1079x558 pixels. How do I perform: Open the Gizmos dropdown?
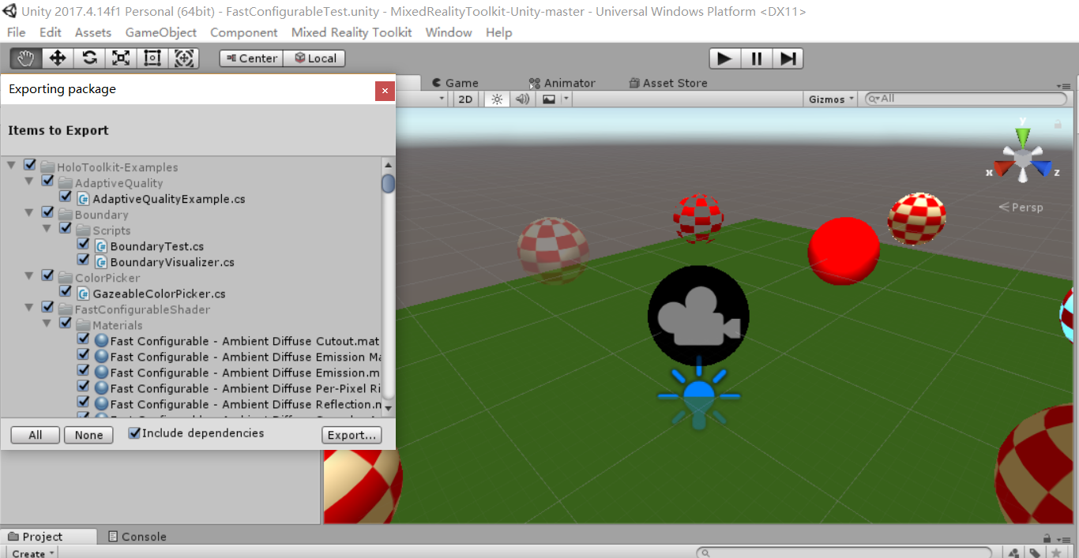click(x=831, y=99)
